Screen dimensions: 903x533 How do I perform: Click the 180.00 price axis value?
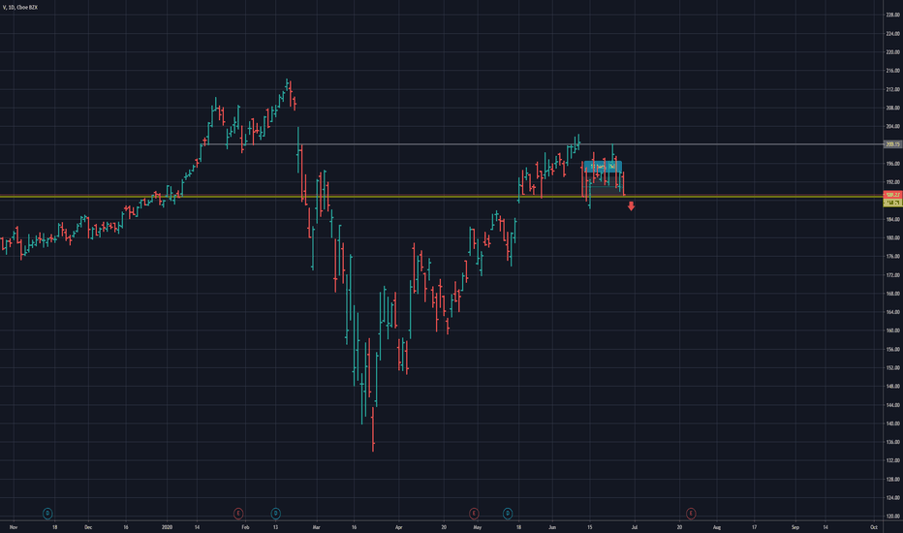pyautogui.click(x=893, y=238)
